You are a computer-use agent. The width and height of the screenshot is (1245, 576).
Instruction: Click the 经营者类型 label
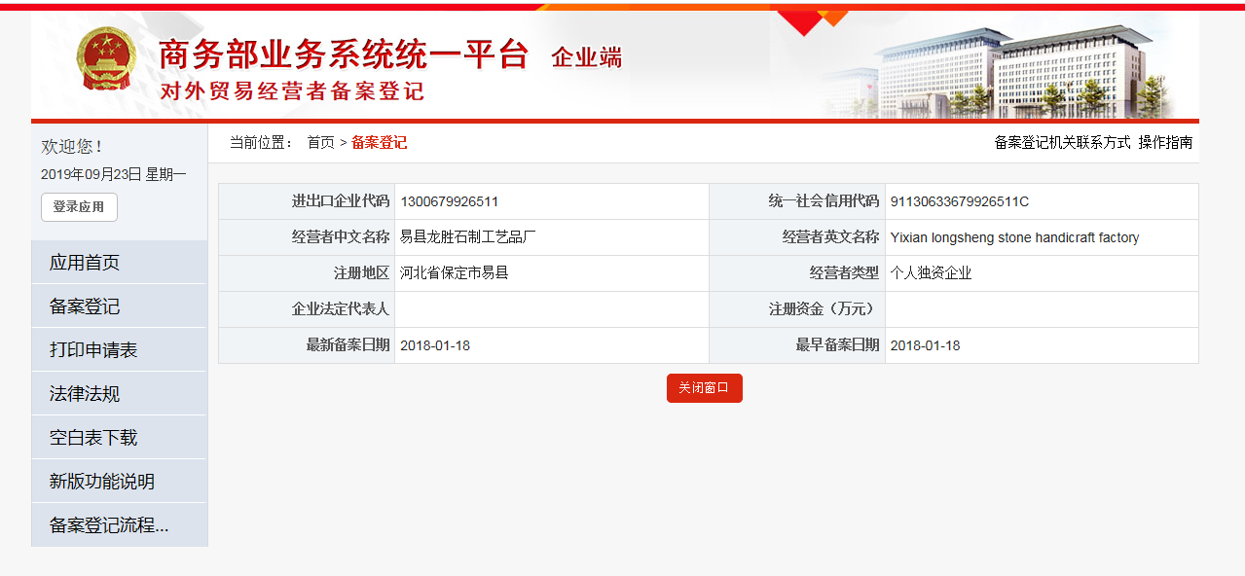(844, 273)
